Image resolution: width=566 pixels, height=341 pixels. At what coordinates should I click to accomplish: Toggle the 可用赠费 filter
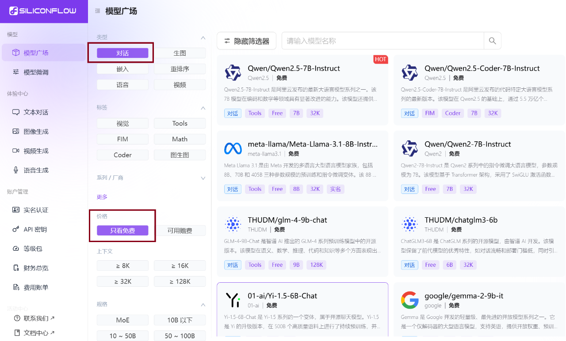click(x=180, y=230)
